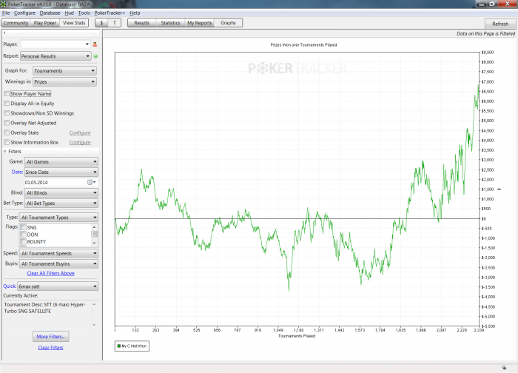This screenshot has width=518, height=373.
Task: Switch to the Statistics tab
Action: (x=170, y=23)
